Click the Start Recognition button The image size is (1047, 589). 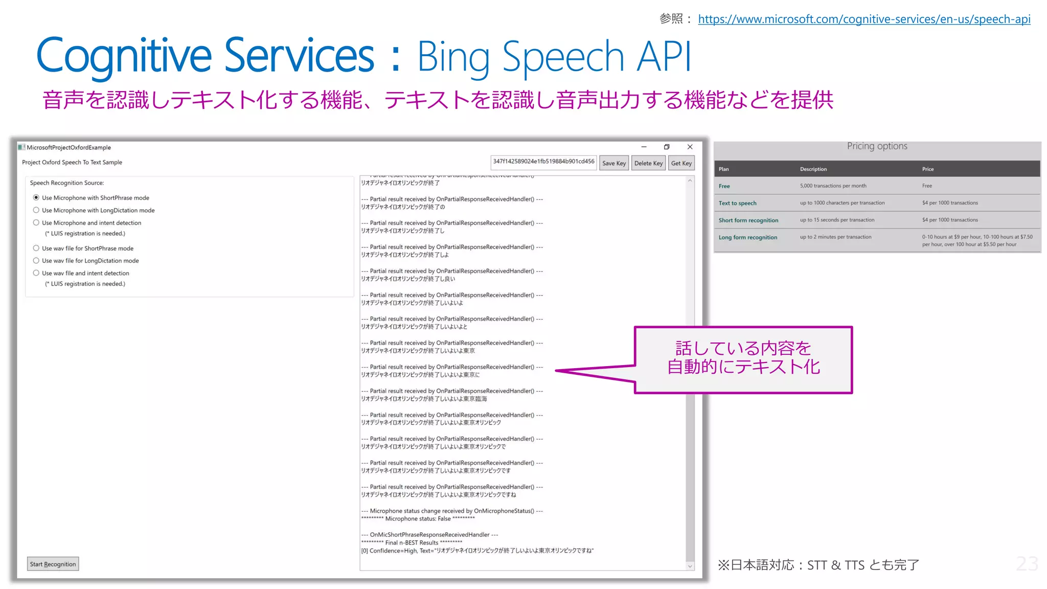coord(53,564)
